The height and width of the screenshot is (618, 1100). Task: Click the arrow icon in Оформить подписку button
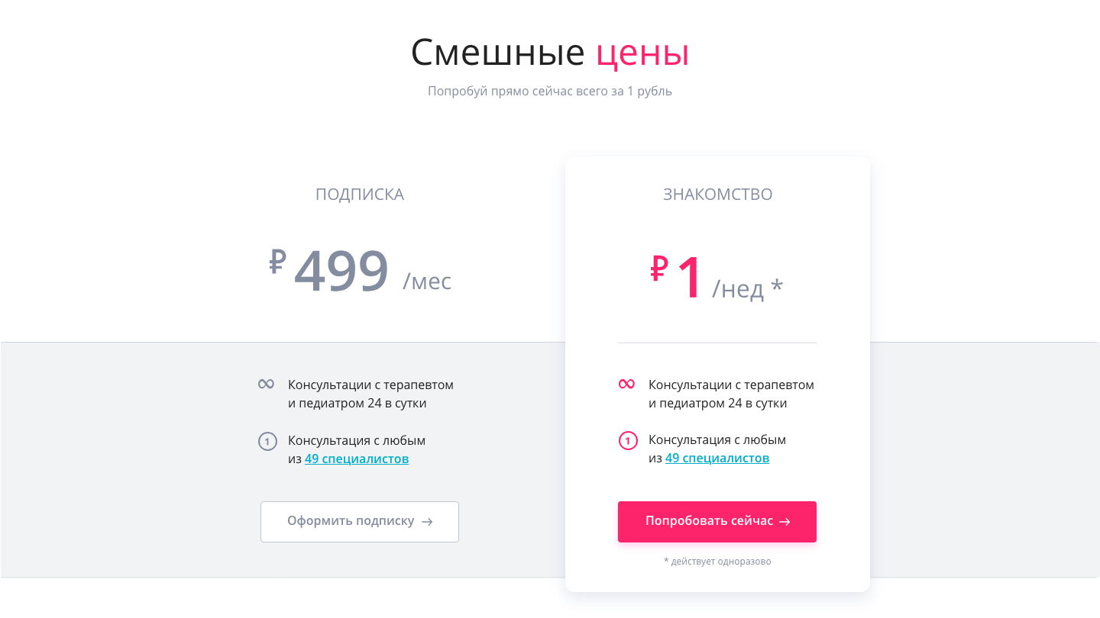428,522
